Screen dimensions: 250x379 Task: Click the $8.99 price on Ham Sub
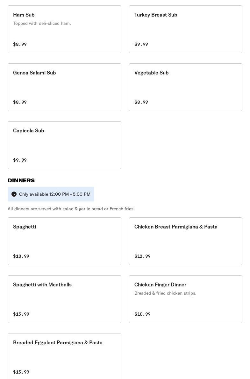20,44
